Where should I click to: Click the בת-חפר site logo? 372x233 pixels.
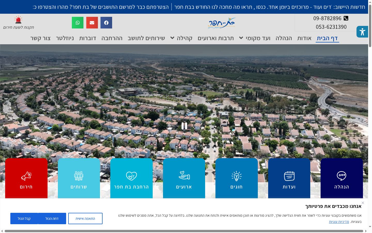coord(222,23)
